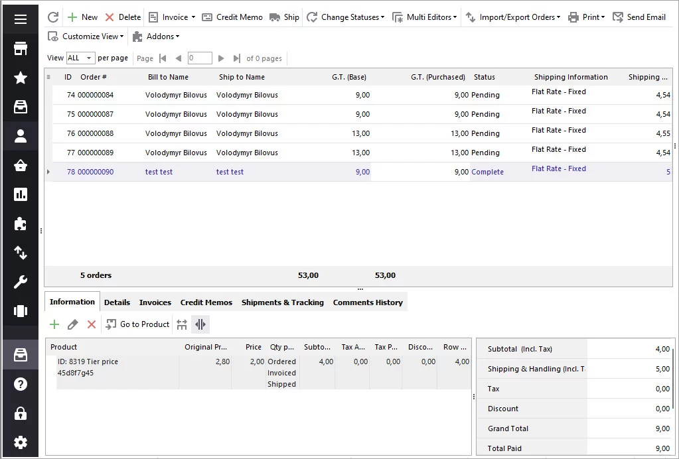Open the carousel icon in sidebar
Viewport: 679px width, 459px height.
[21, 311]
